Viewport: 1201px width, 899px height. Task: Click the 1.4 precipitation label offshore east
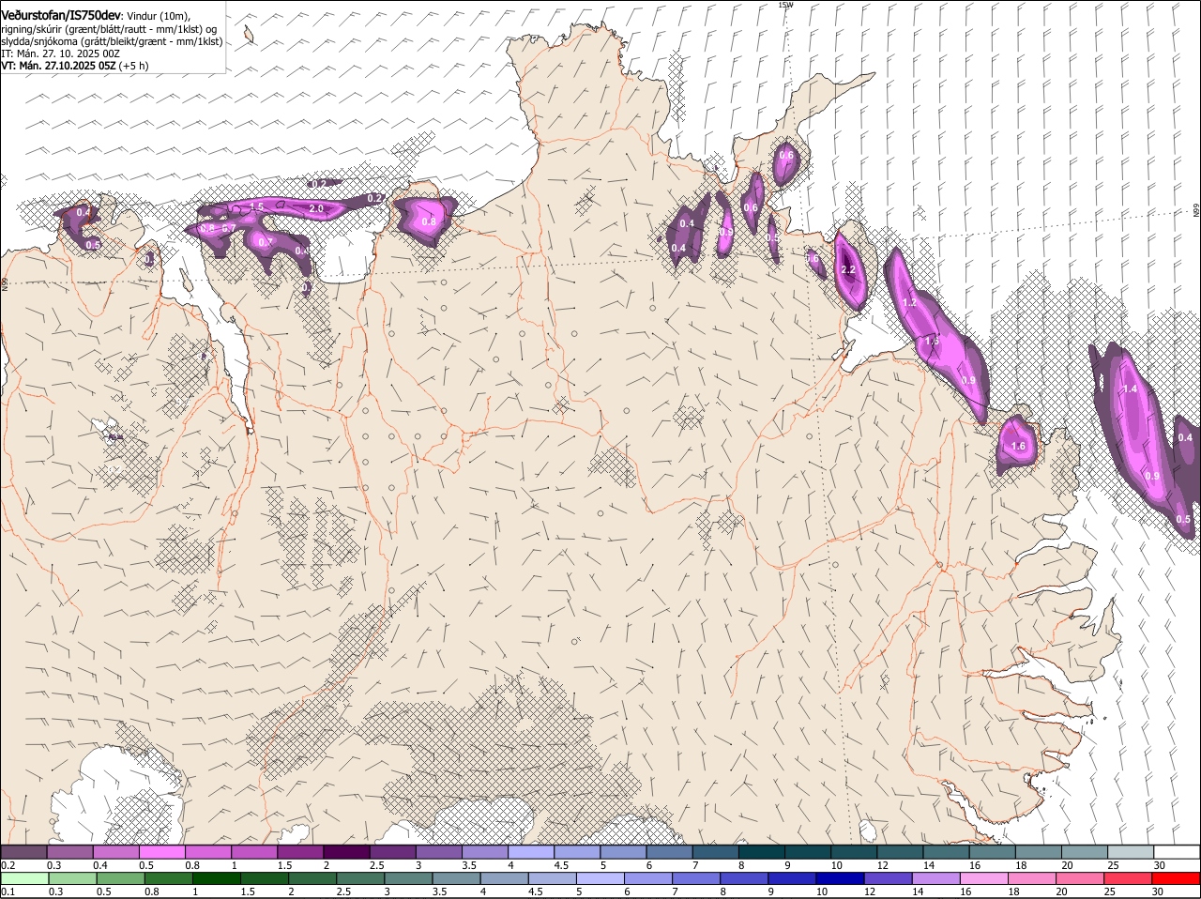coord(1130,389)
